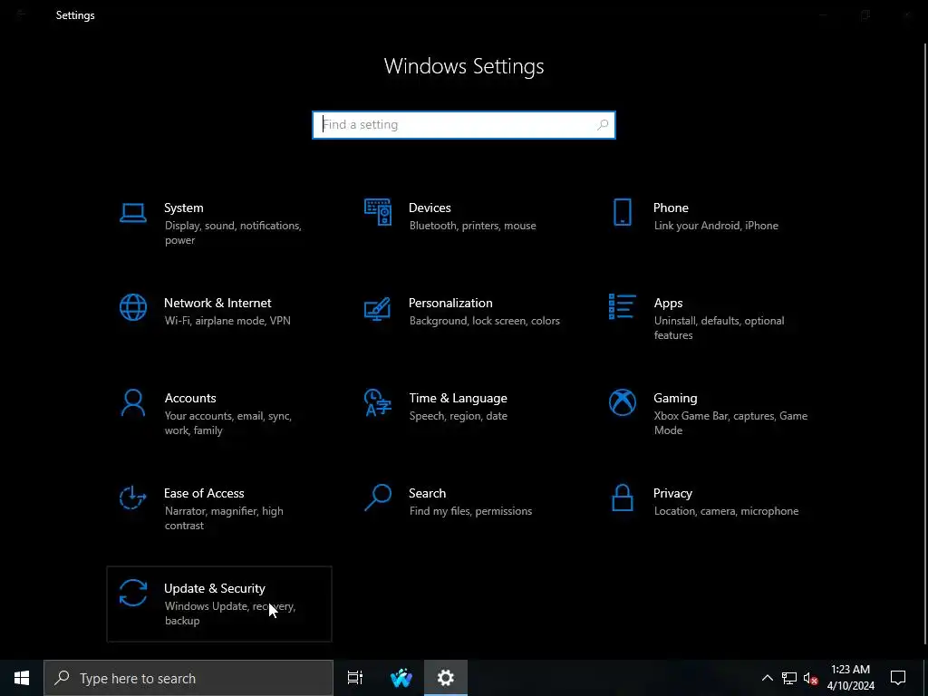Open the Action Center notifications icon
This screenshot has width=928, height=696.
click(x=898, y=678)
